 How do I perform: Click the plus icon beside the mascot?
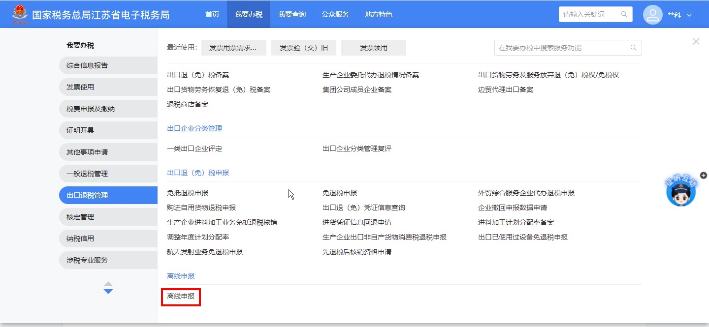click(x=704, y=175)
